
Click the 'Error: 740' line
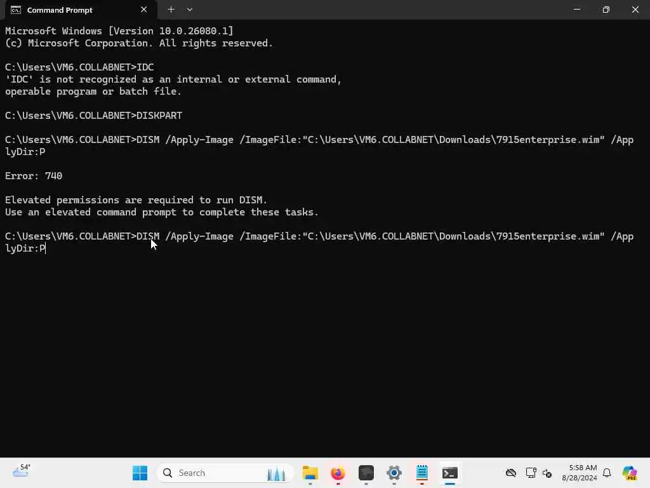tap(34, 176)
